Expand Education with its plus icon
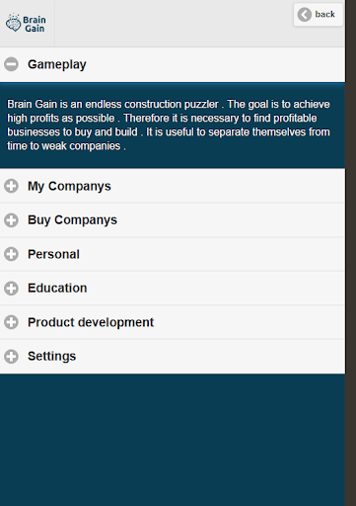 12,289
